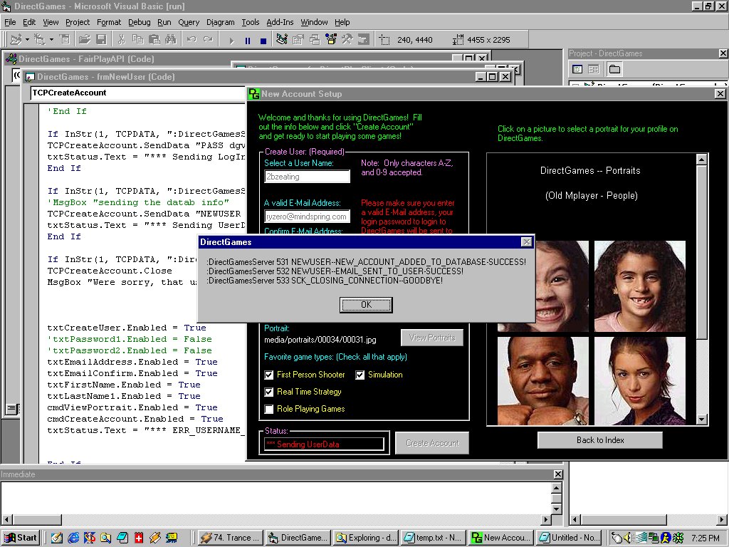Viewport: 729px width, 547px height.
Task: Uncheck the First Person Shooter checkbox
Action: (268, 375)
